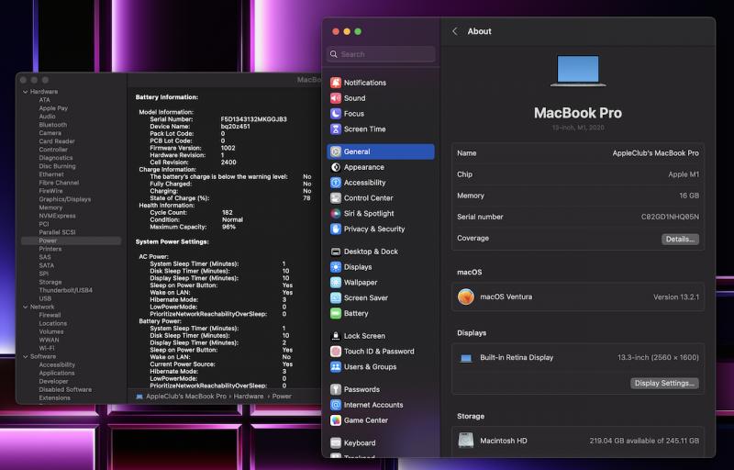Click serial number C02GD1NHQ05N
This screenshot has height=470, width=734.
(670, 217)
